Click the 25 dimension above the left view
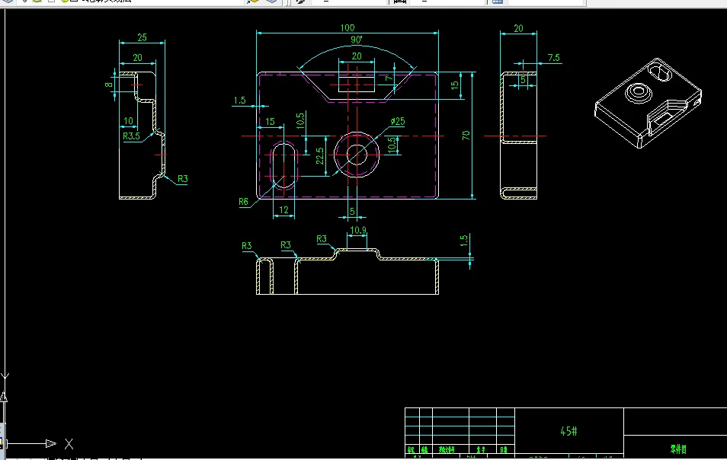The height and width of the screenshot is (460, 727). click(x=143, y=37)
